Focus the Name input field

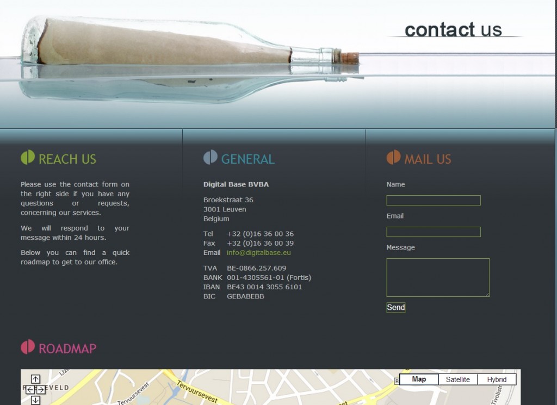pos(434,200)
